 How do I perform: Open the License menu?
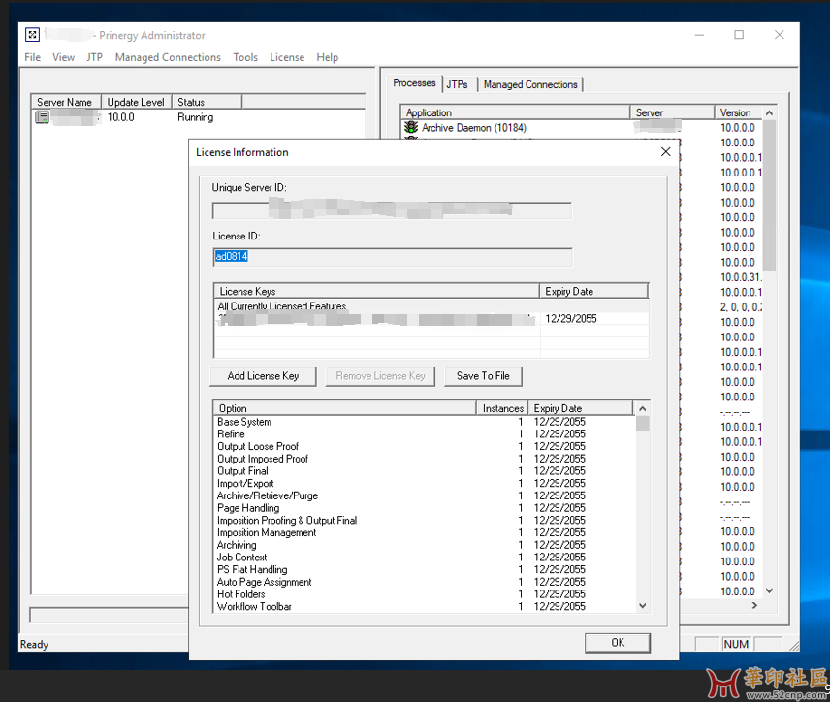coord(287,57)
